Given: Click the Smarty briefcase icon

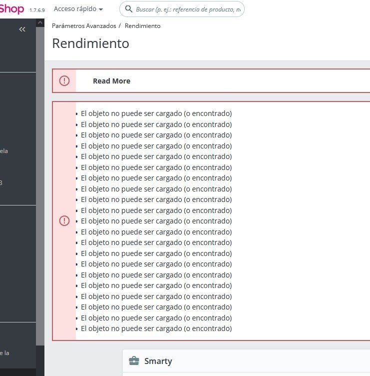Looking at the screenshot, I should (134, 360).
